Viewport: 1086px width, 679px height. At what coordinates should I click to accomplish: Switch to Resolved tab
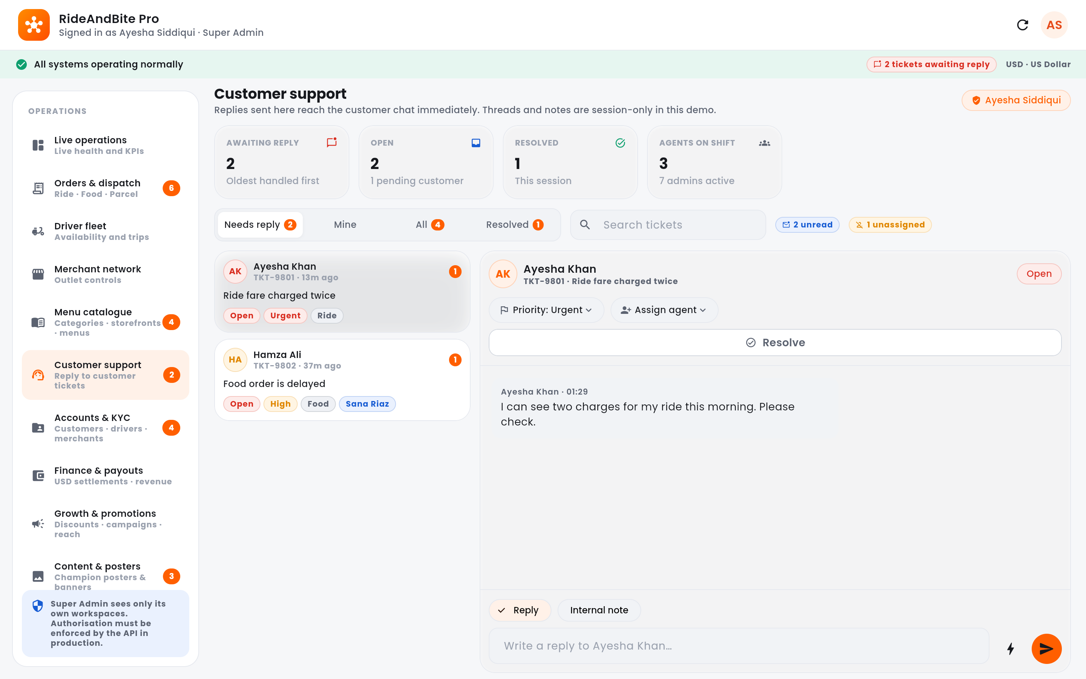coord(515,224)
